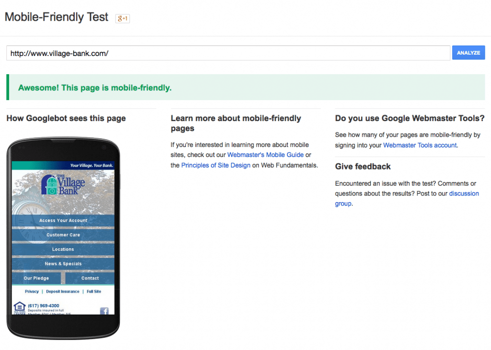This screenshot has height=350, width=491.
Task: Click 'Your Village. Your Bank.' banner text
Action: (92, 166)
